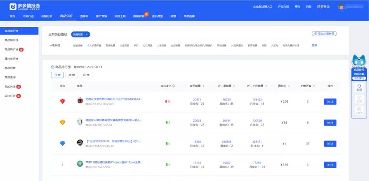Select 商品飙升榜 in the sidebar
Screen dimensions: 369x181
12,40
